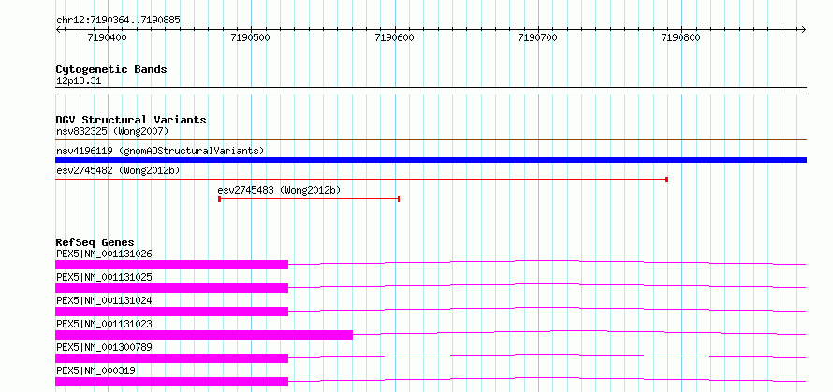Click the left arrow of the ruler
This screenshot has height=392, width=833.
point(58,29)
